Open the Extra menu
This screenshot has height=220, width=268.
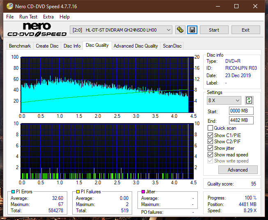[48, 17]
